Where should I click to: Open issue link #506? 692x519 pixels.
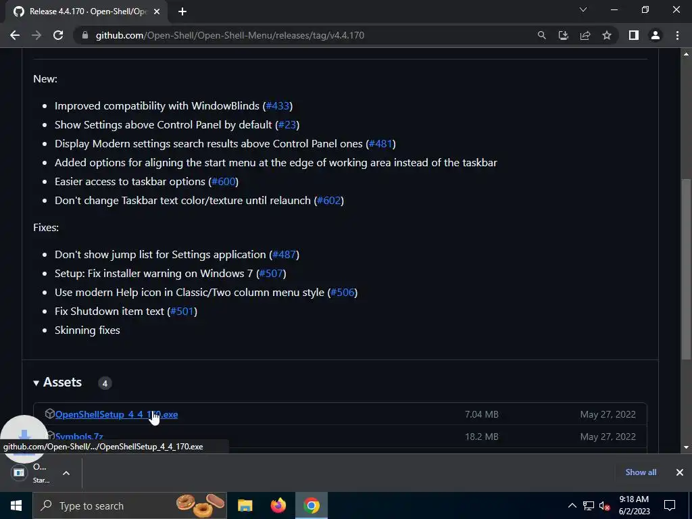click(343, 293)
